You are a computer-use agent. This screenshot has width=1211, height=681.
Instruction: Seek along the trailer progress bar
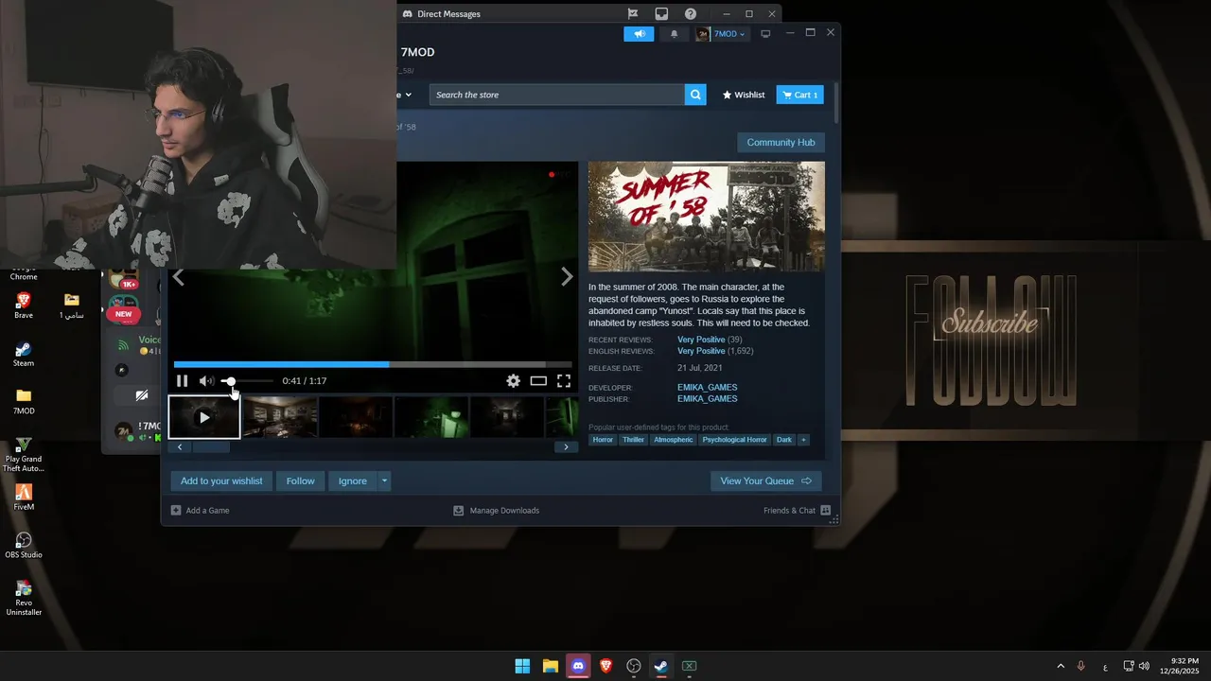373,364
